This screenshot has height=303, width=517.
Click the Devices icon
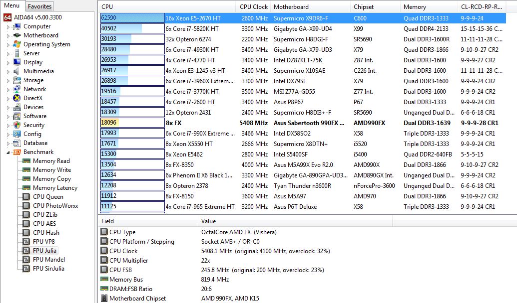click(x=17, y=107)
